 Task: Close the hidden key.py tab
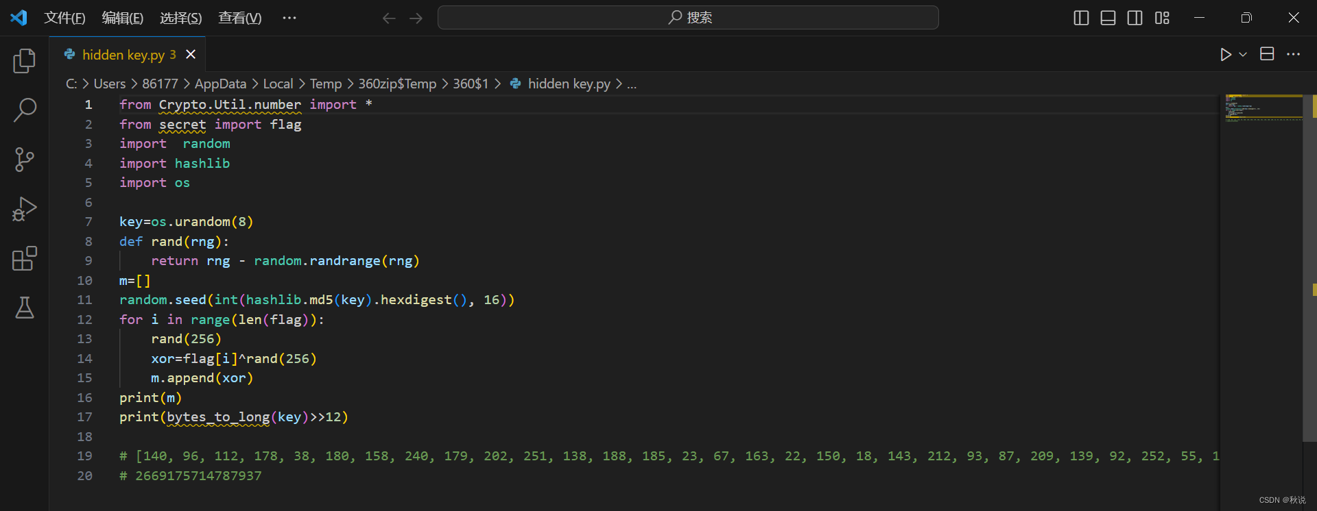coord(191,54)
